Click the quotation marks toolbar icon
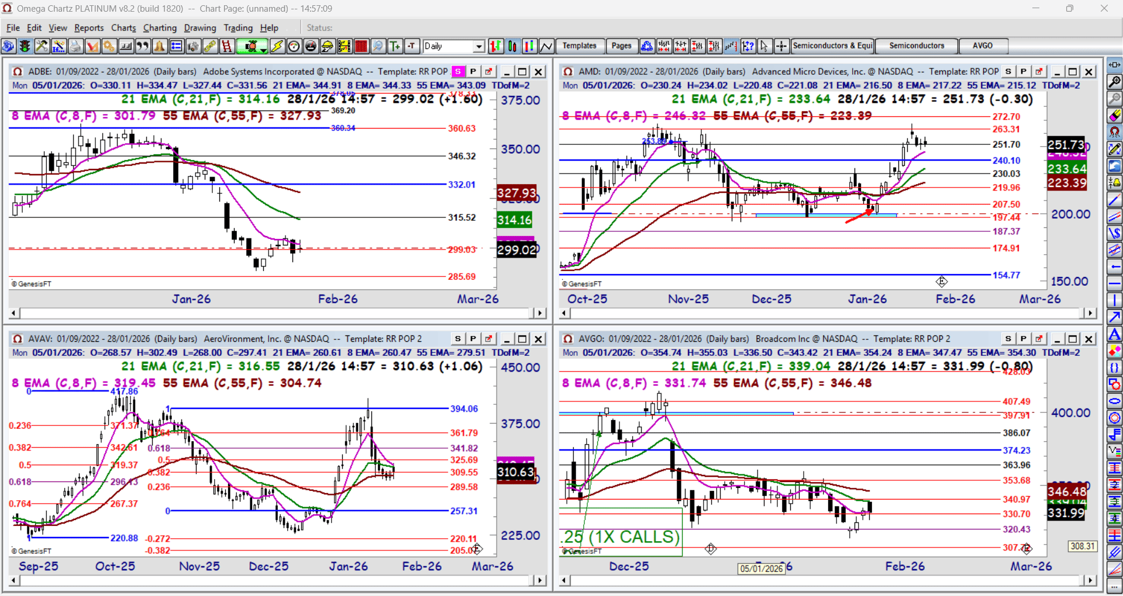The width and height of the screenshot is (1123, 596). tap(143, 46)
